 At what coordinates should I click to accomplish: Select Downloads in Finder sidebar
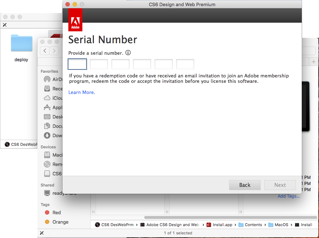[x=53, y=135]
